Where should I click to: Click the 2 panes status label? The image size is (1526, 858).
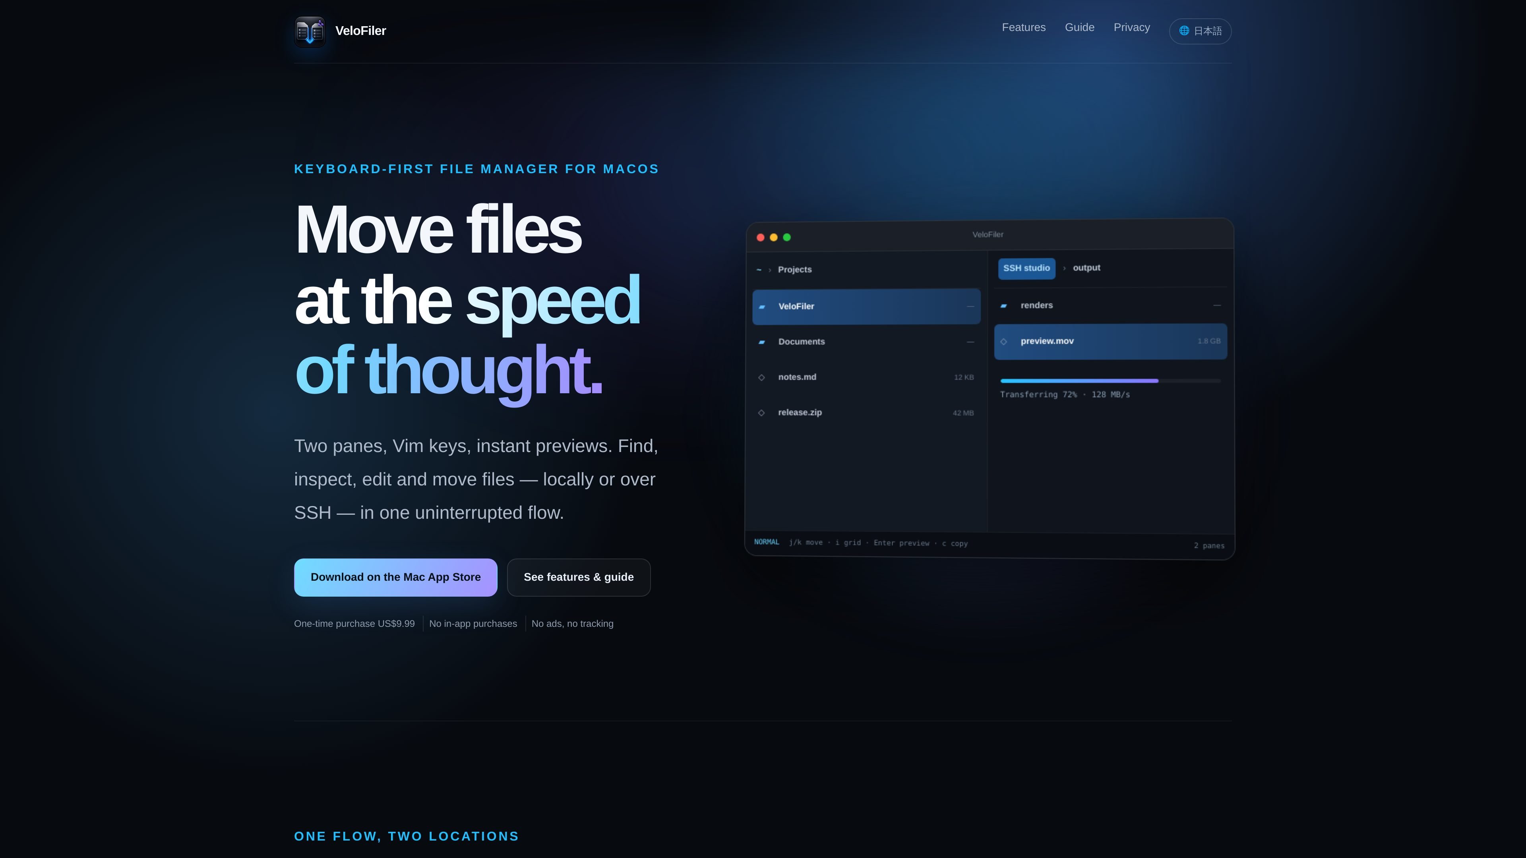coord(1209,546)
